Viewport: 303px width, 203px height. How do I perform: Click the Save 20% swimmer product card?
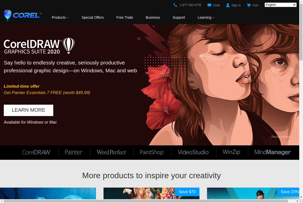click(x=253, y=193)
